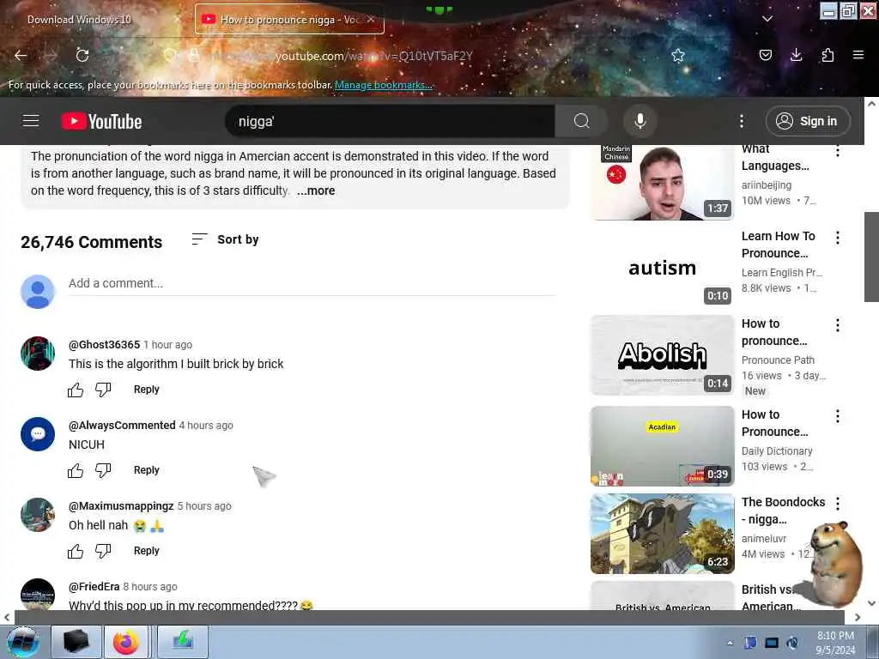Open the Mandarin Chinese video thumbnail
Screen dimensions: 879x659
[662, 183]
